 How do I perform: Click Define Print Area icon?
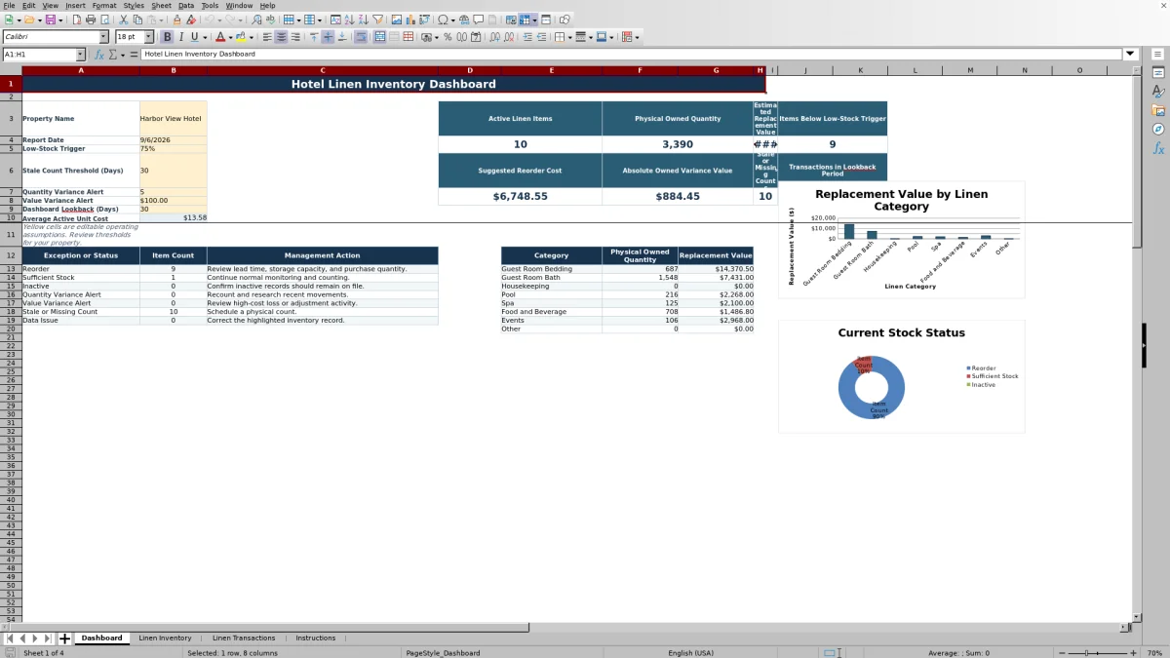pyautogui.click(x=511, y=19)
